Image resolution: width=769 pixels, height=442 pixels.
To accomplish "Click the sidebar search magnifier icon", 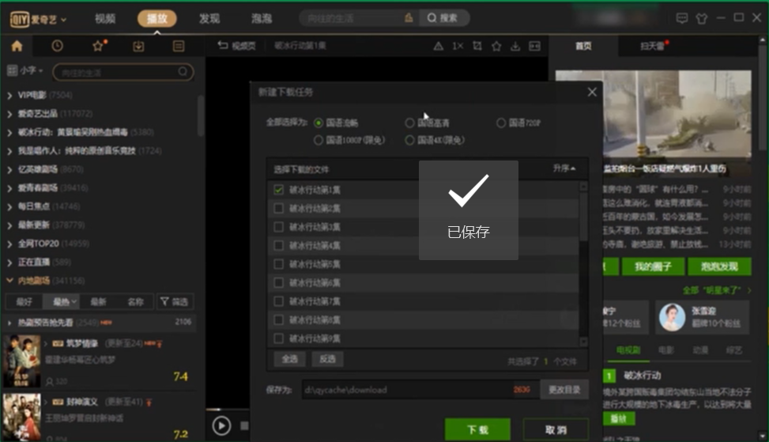I will [x=183, y=72].
